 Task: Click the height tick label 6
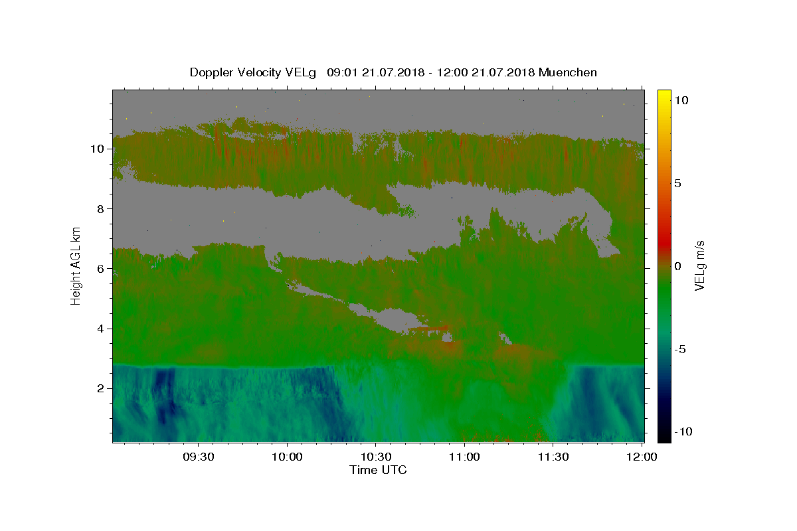coord(102,268)
